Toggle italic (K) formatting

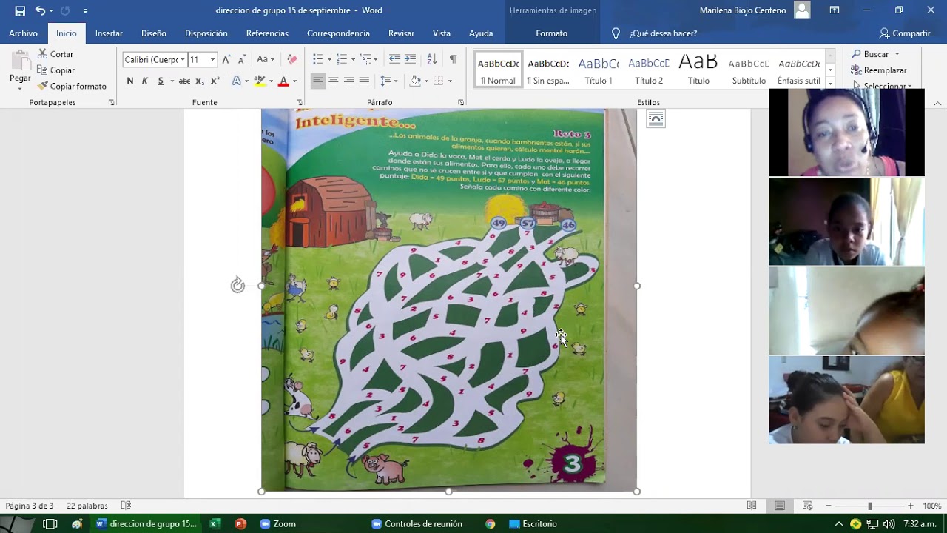(145, 81)
